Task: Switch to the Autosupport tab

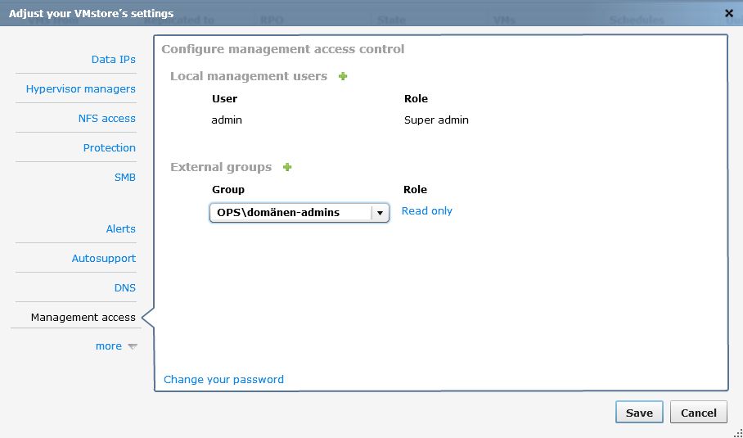Action: (x=103, y=259)
